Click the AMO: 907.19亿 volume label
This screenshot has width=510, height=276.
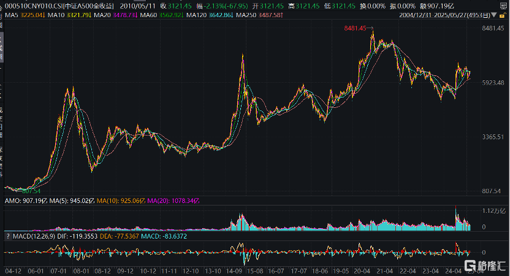pos(26,201)
